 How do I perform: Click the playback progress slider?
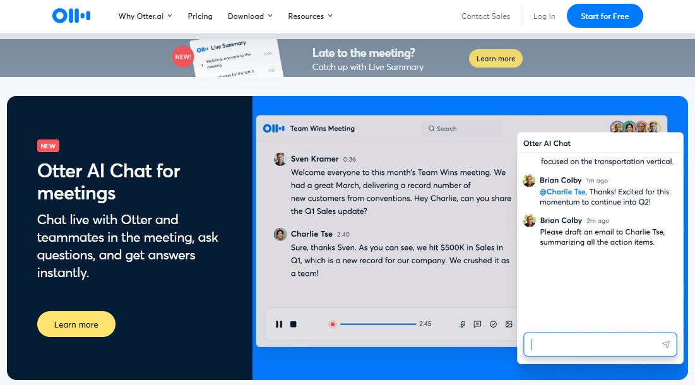click(x=378, y=324)
